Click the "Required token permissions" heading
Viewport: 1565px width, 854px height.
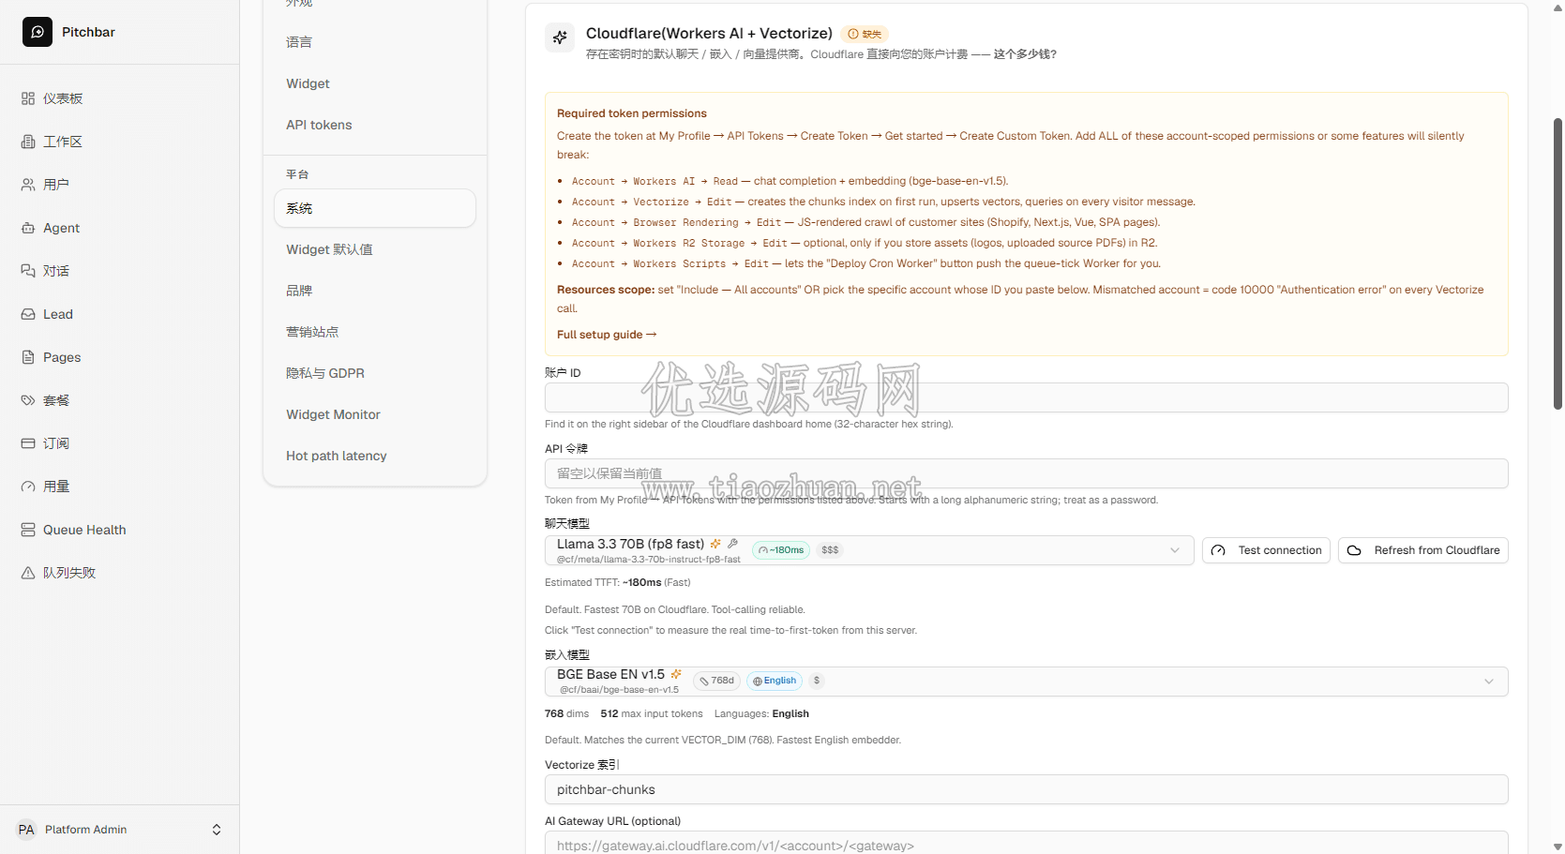[x=632, y=113]
